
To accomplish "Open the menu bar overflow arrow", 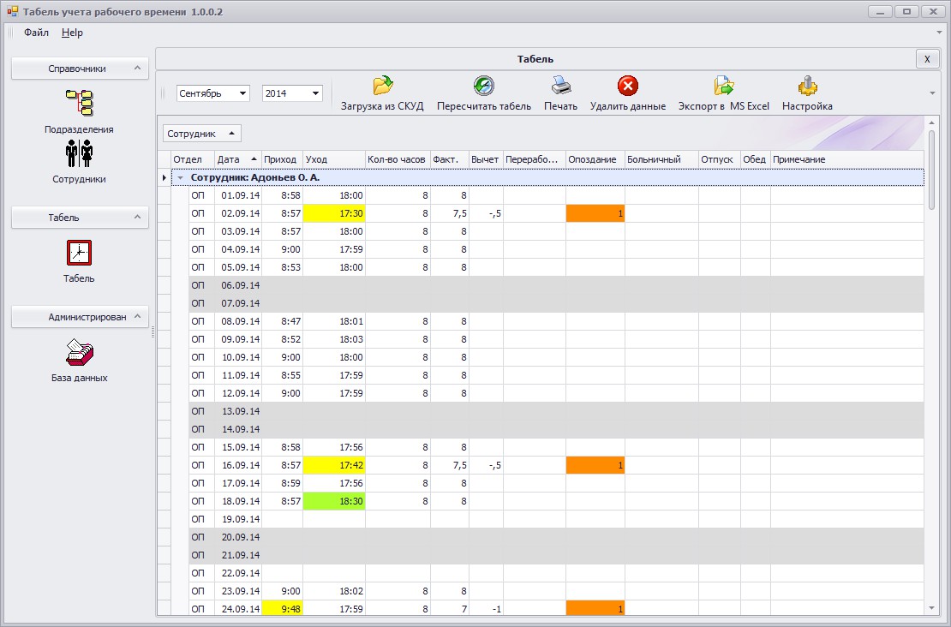I will point(940,33).
